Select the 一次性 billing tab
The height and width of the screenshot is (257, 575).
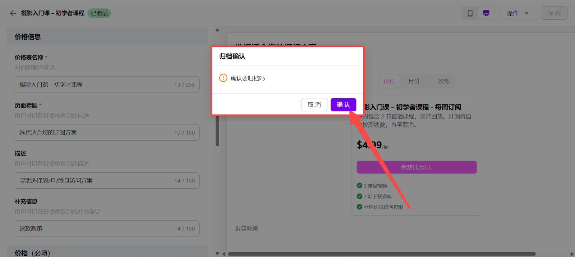(441, 81)
